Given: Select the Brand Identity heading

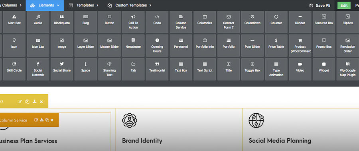Looking at the screenshot, I should tap(142, 141).
